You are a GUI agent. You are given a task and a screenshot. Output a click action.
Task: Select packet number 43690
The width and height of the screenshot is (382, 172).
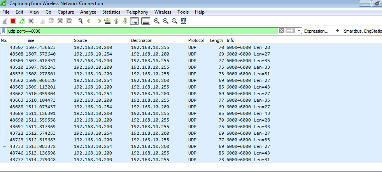pos(191,120)
